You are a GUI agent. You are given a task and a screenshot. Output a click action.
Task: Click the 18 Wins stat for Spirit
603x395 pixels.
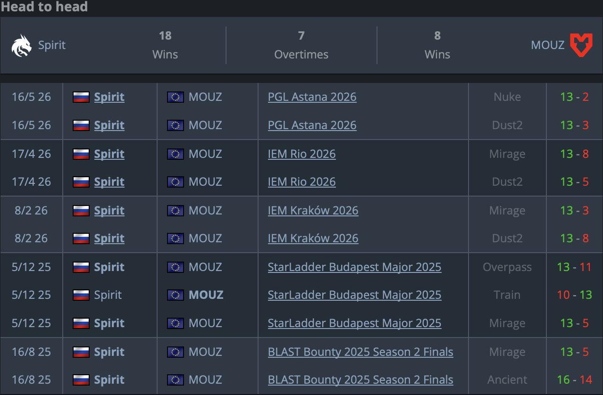165,45
